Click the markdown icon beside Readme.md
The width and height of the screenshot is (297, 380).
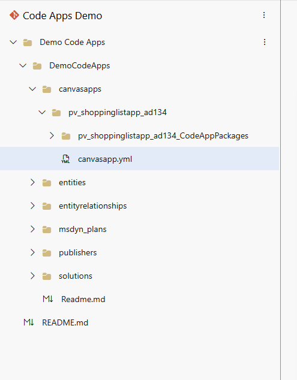pos(48,299)
